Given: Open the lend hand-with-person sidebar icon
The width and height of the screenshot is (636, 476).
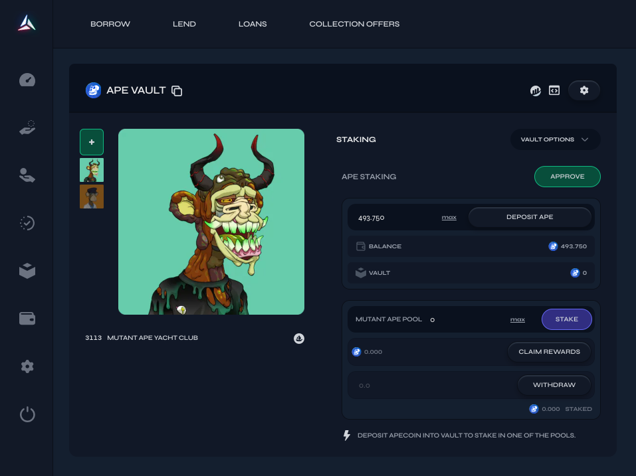Looking at the screenshot, I should pyautogui.click(x=27, y=175).
